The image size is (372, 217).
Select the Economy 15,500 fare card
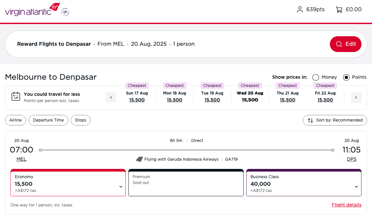(x=68, y=183)
